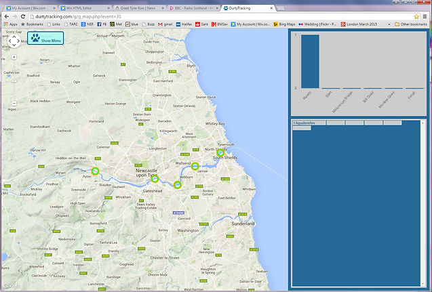Image resolution: width=432 pixels, height=292 pixels.
Task: Open a new browser tab
Action: (281, 8)
